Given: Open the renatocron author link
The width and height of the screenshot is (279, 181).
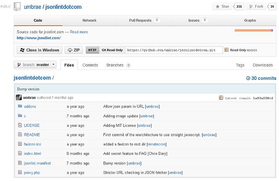Looking at the screenshot, I should point(157,144).
